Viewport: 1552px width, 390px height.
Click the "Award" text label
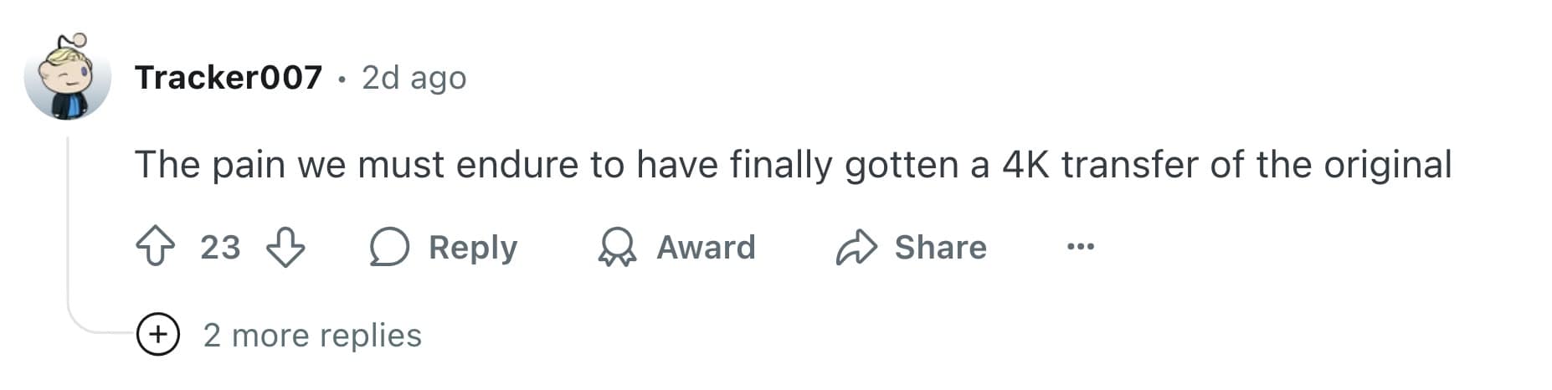(706, 248)
